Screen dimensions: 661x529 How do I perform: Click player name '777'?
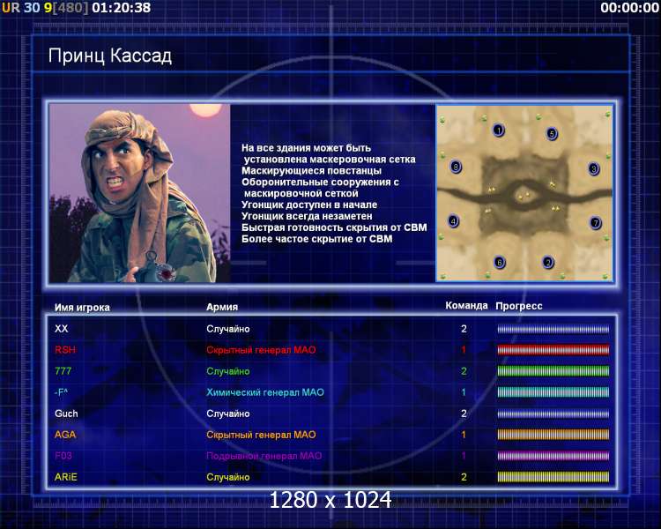pos(63,371)
